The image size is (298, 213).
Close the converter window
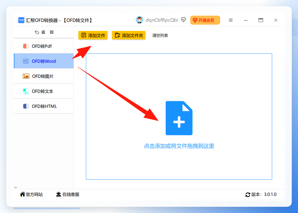[x=276, y=20]
